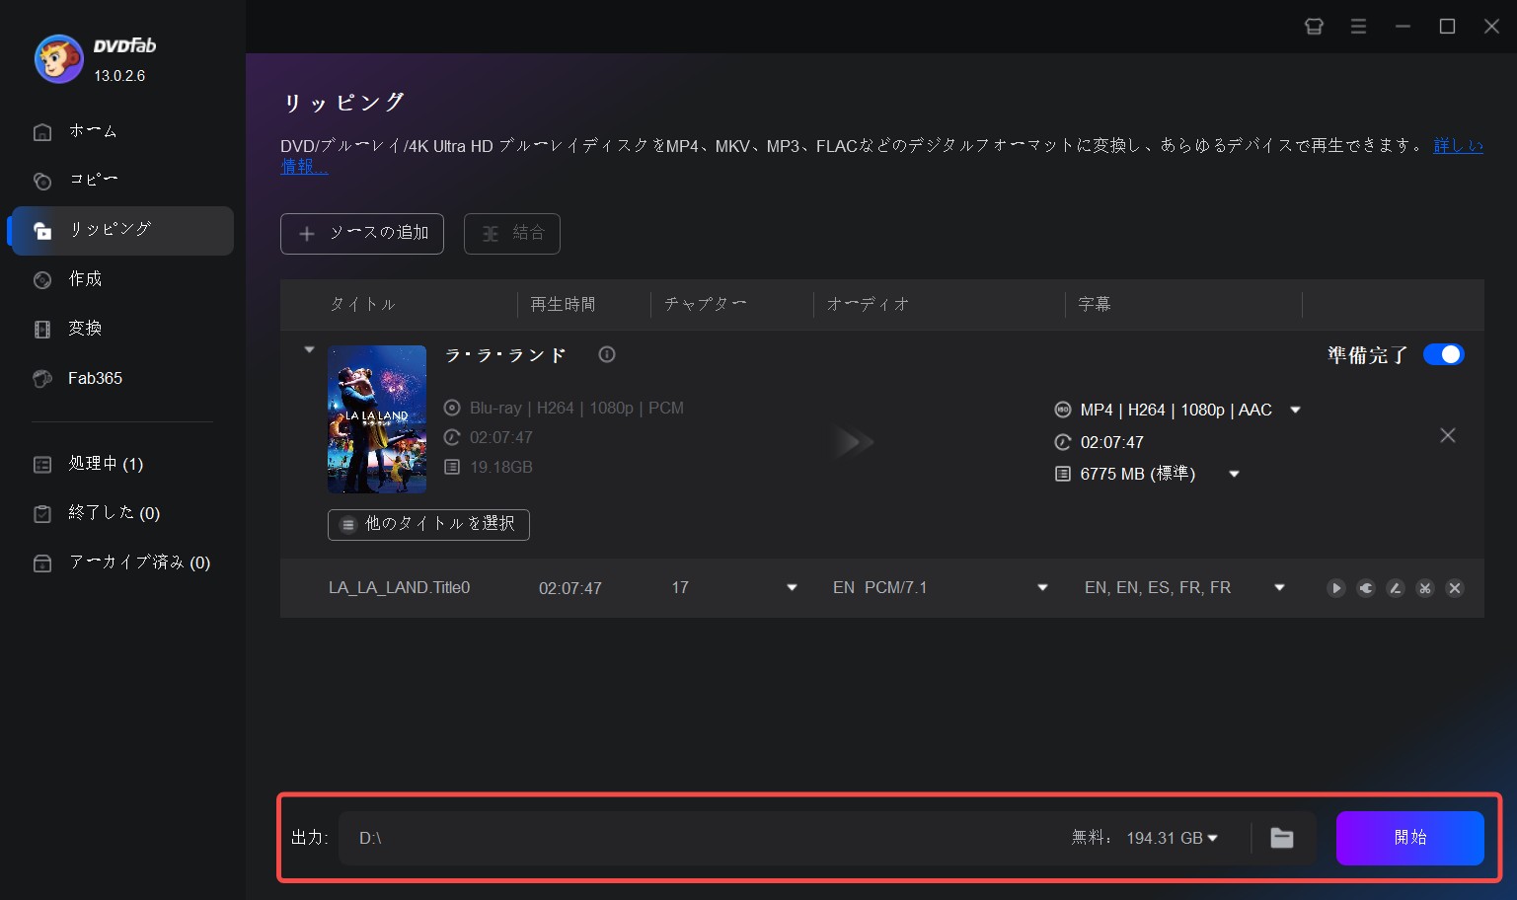
Task: Click the 13.0.2.6 version number
Action: click(x=119, y=76)
